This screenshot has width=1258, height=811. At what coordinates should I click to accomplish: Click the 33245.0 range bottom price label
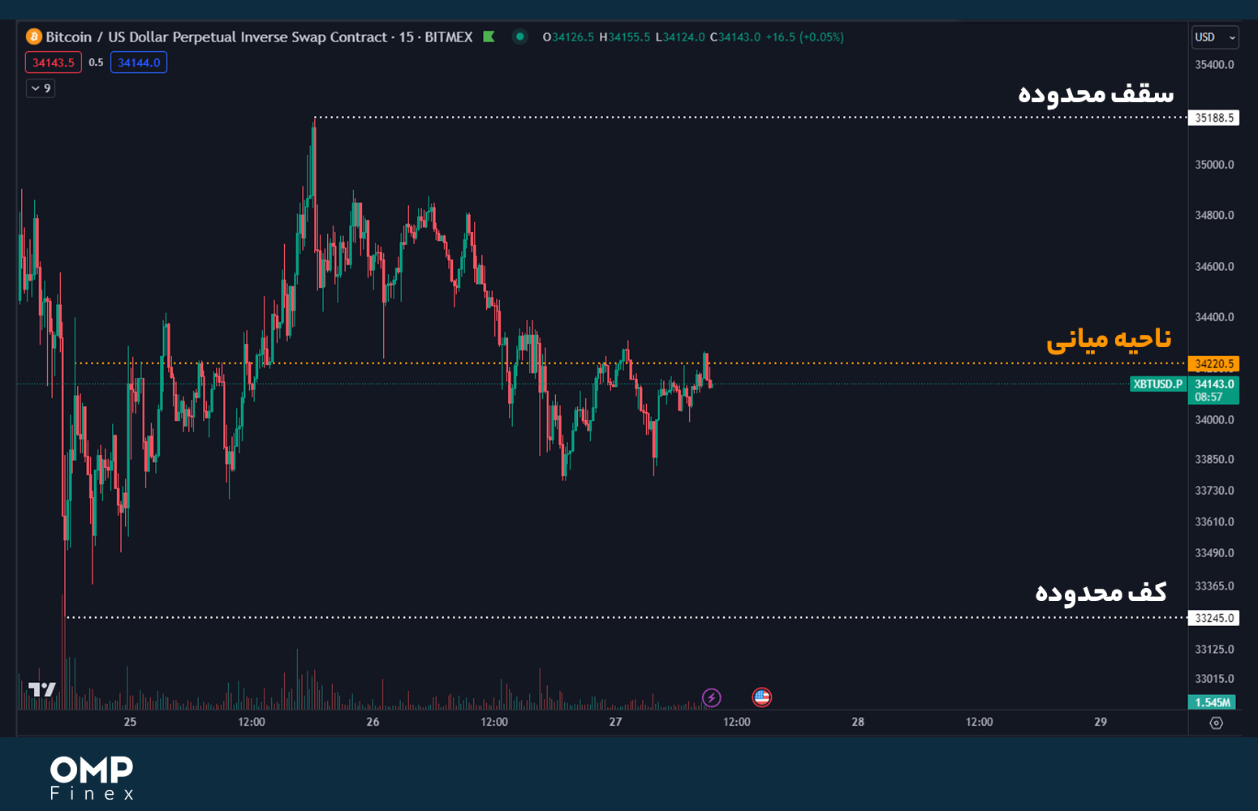(1213, 618)
